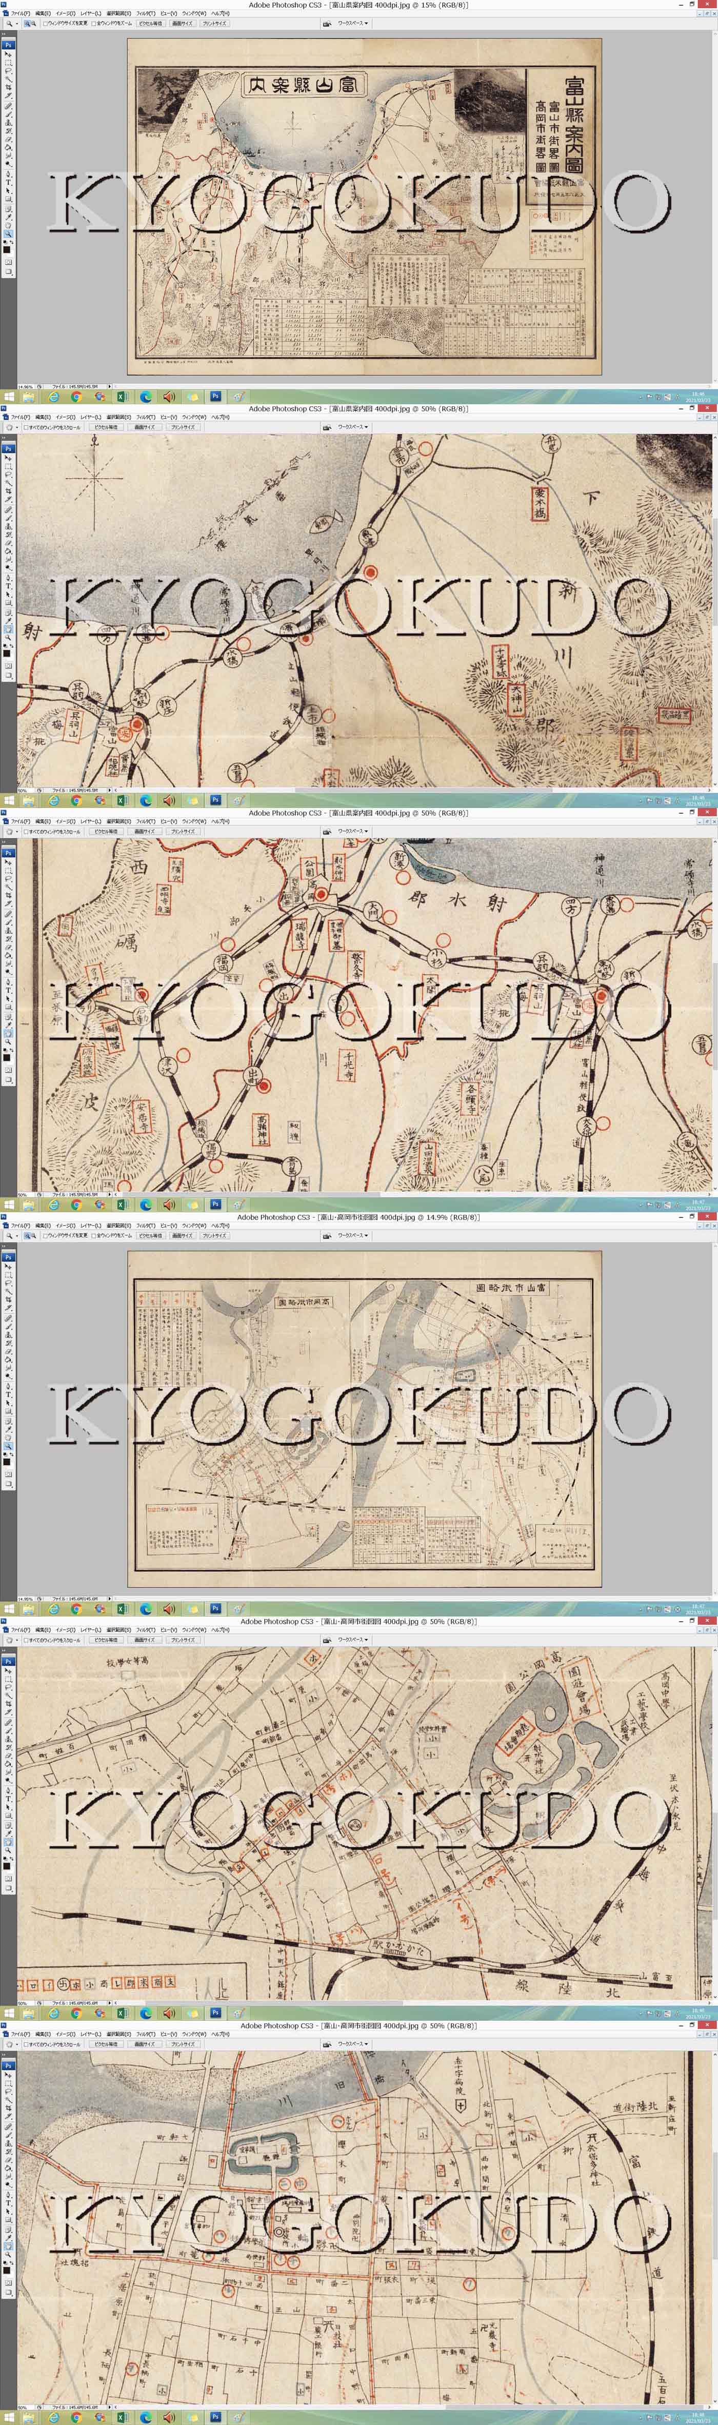Click ピクセル等倍 button in the topmost window
The image size is (718, 2425).
click(151, 23)
